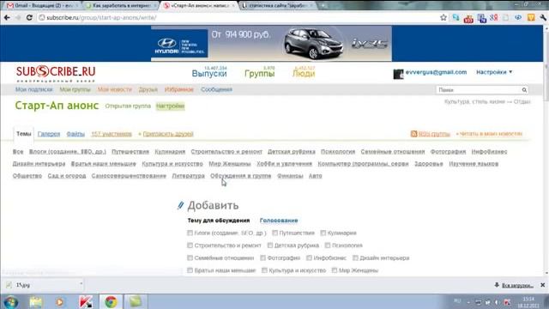Tick Строительство и ремонт checkbox
The height and width of the screenshot is (309, 549).
pyautogui.click(x=190, y=245)
